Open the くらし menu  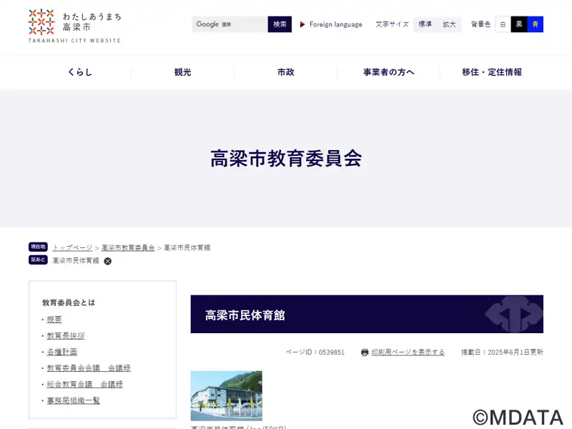pos(80,72)
